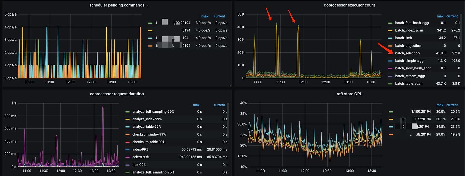Viewport: 465px width, 176px height.
Task: Click the batch_index_scan yellow color swatch
Action: point(390,31)
